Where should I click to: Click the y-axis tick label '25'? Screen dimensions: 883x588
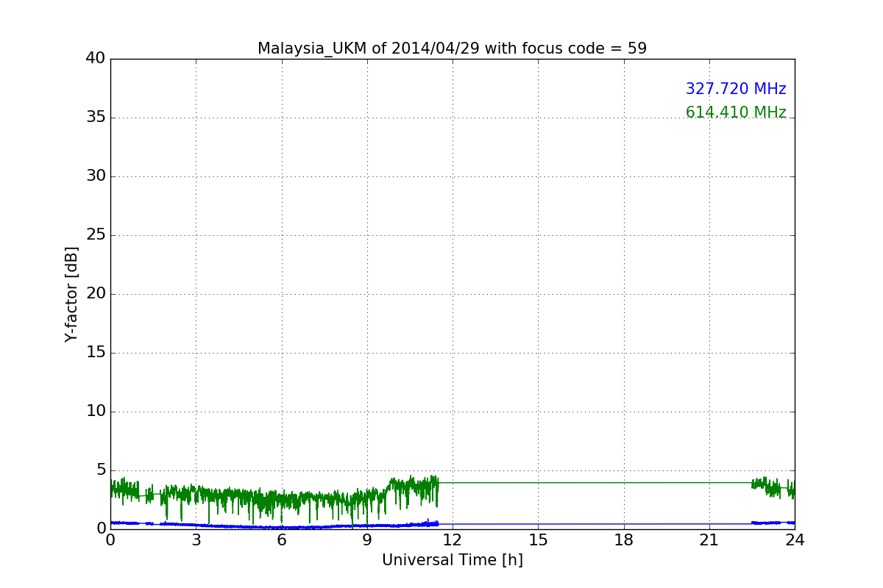tap(96, 235)
